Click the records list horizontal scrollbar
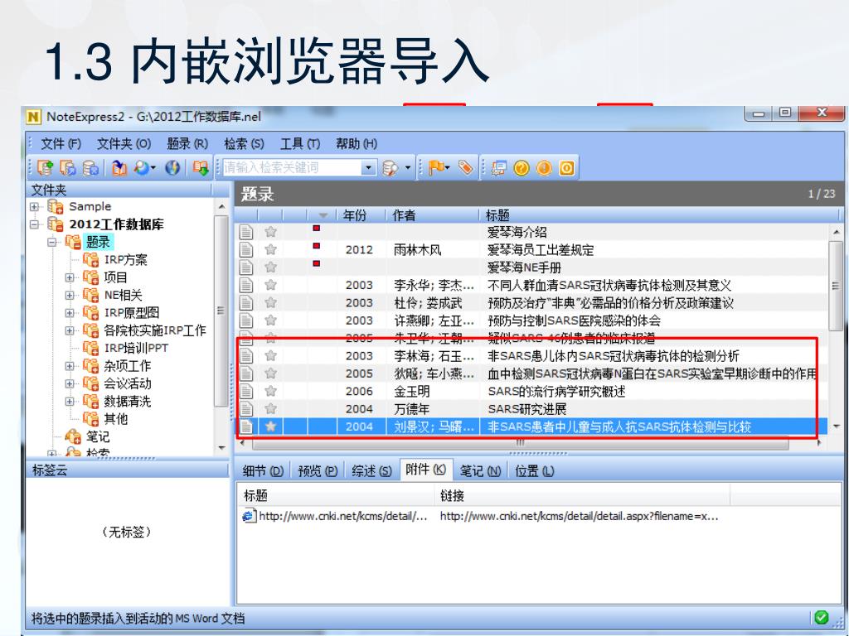Viewport: 849px width, 636px height. pyautogui.click(x=520, y=443)
